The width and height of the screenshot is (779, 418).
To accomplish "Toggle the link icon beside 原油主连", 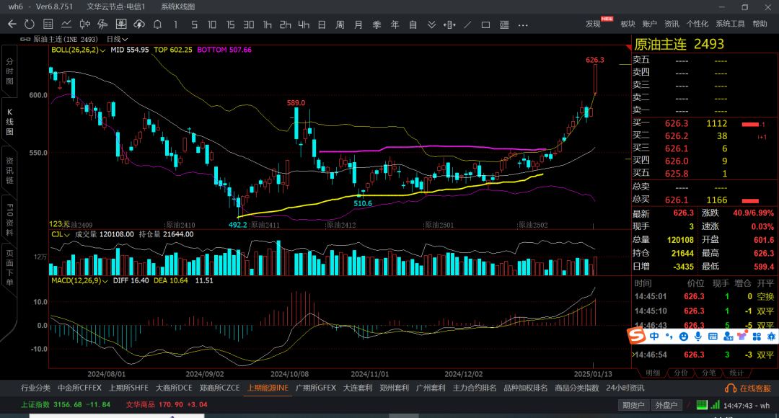I will pos(25,39).
